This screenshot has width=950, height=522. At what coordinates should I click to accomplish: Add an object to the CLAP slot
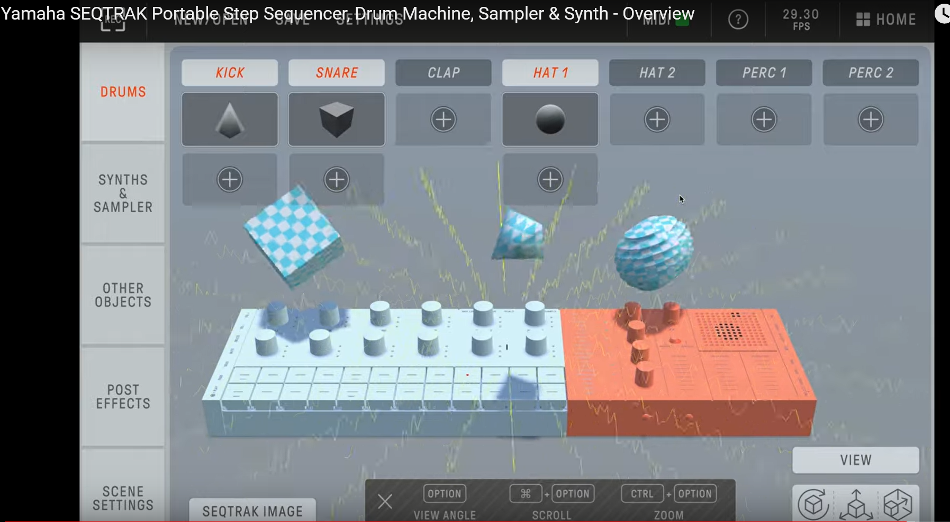coord(444,120)
